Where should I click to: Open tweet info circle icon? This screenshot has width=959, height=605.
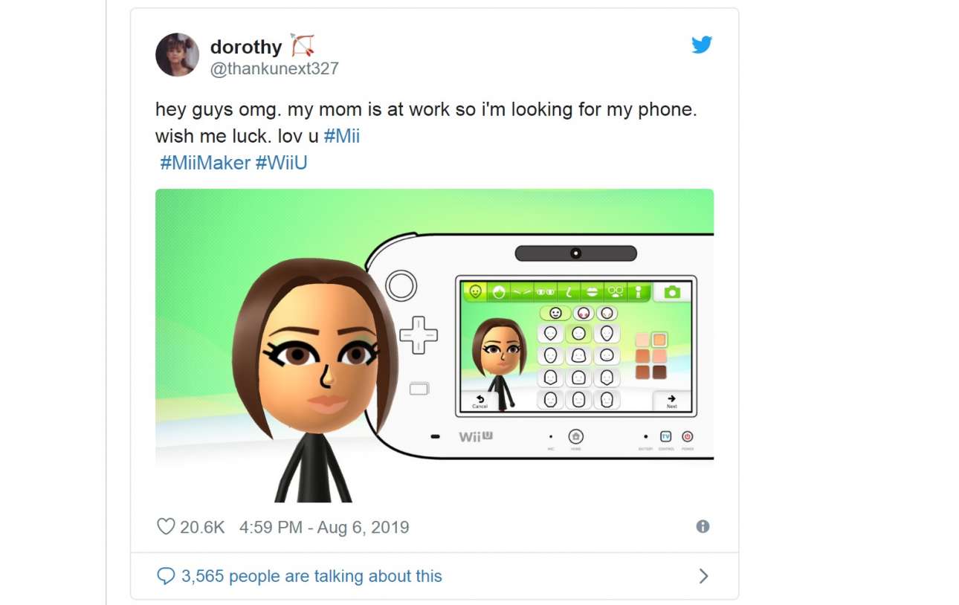(703, 526)
